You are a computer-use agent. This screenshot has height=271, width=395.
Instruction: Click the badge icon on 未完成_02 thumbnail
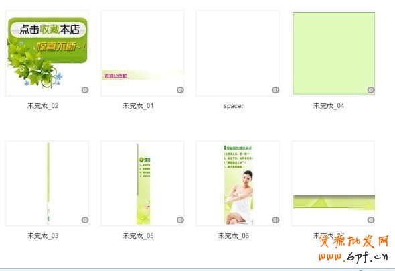(x=85, y=90)
